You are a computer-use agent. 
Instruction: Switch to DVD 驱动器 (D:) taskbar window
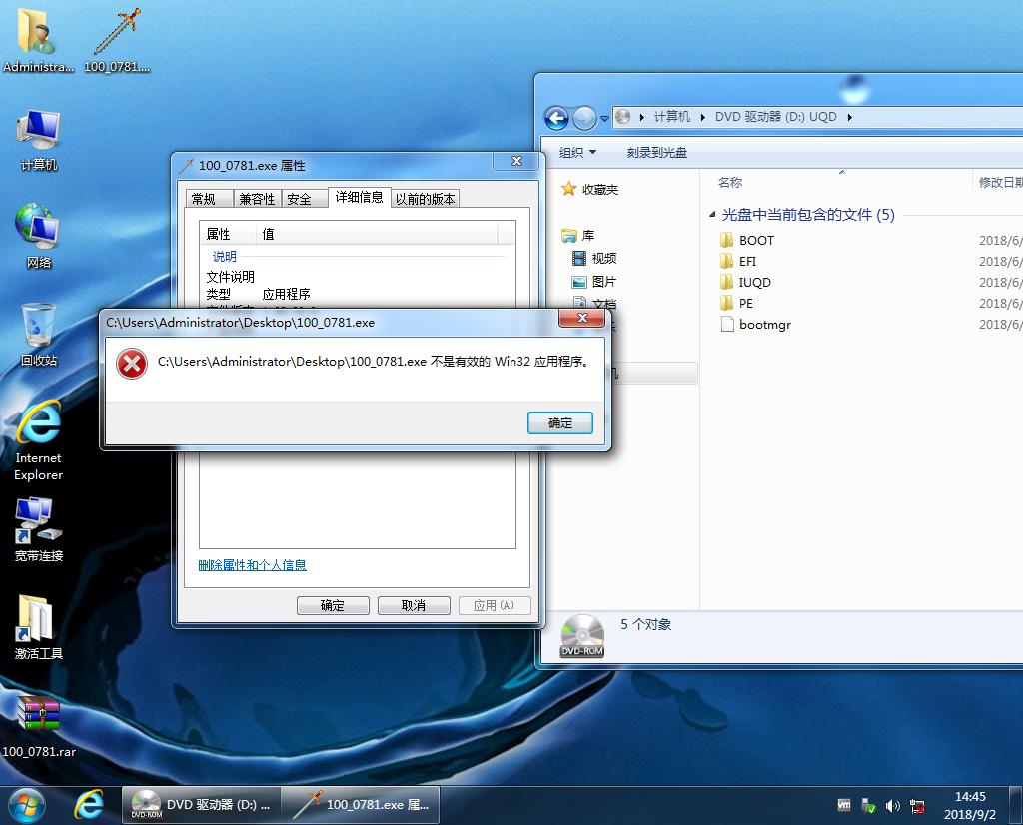click(x=201, y=805)
